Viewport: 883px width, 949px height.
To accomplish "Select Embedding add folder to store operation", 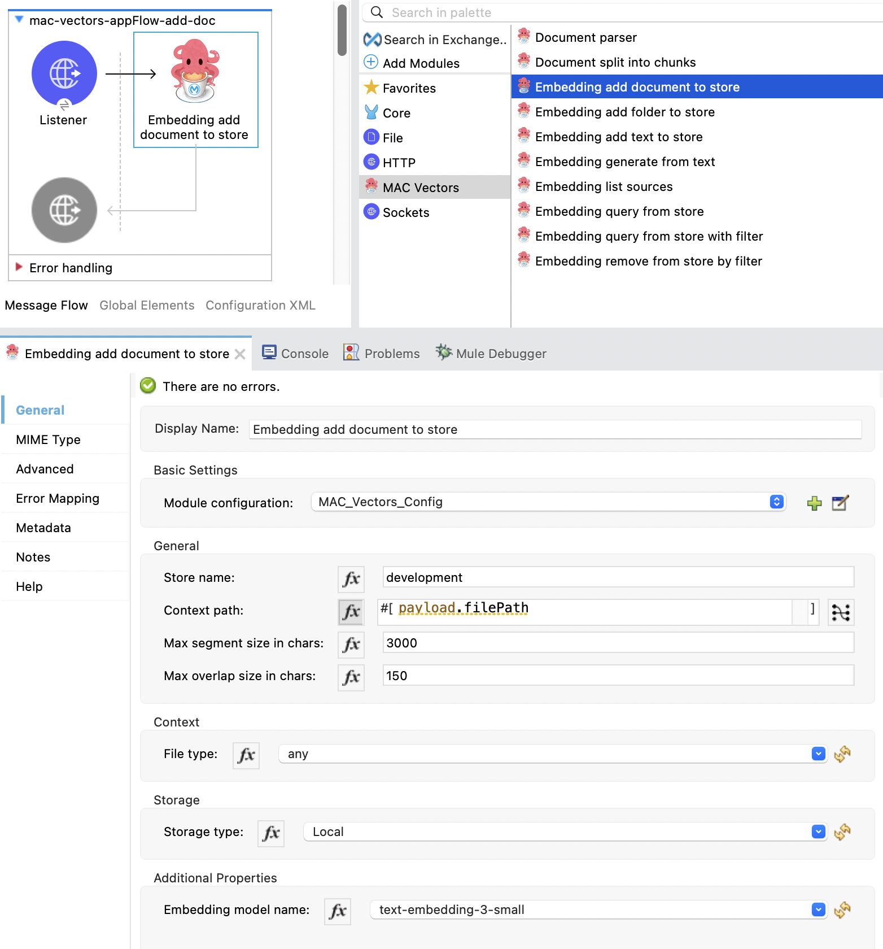I will pyautogui.click(x=616, y=112).
